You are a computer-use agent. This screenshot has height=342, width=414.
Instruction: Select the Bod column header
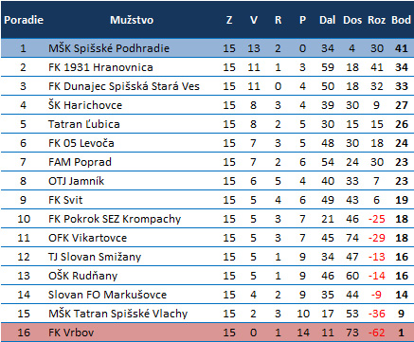401,20
